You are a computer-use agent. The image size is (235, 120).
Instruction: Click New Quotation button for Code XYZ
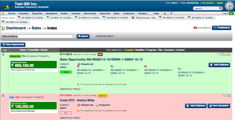[x=219, y=106]
